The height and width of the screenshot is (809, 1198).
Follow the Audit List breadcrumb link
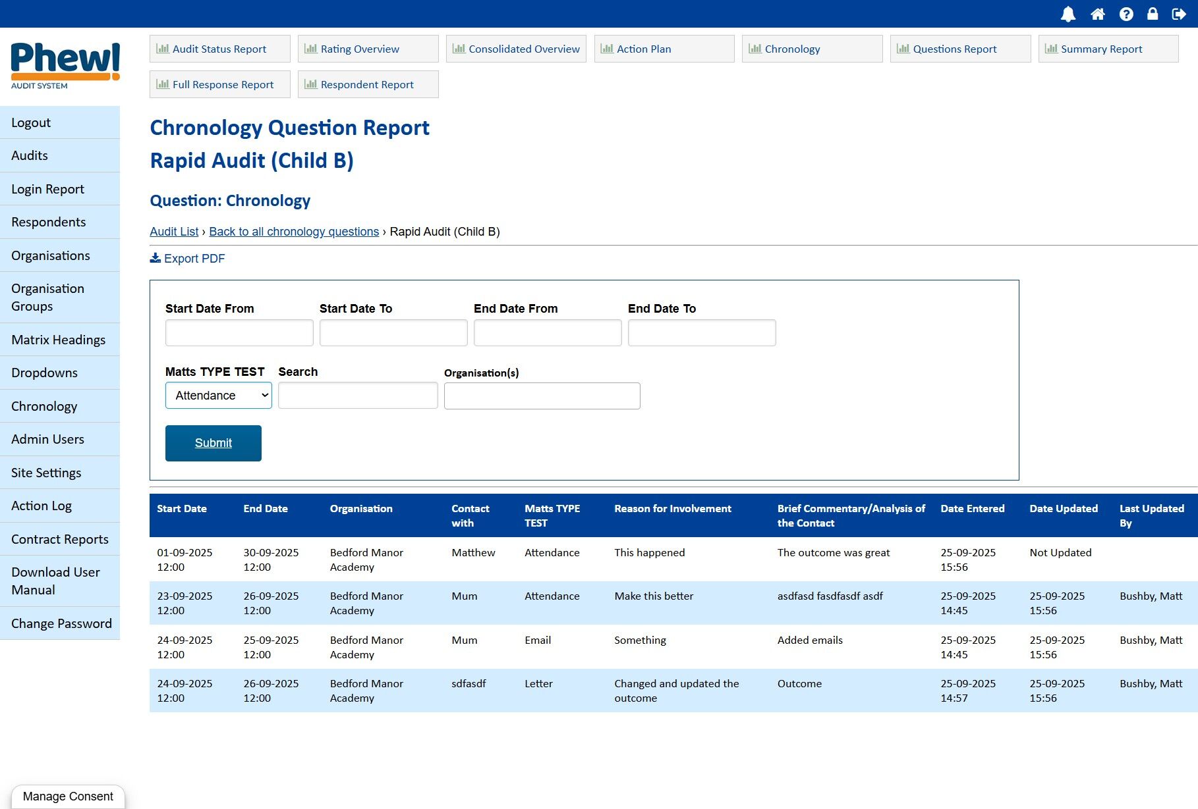point(174,232)
